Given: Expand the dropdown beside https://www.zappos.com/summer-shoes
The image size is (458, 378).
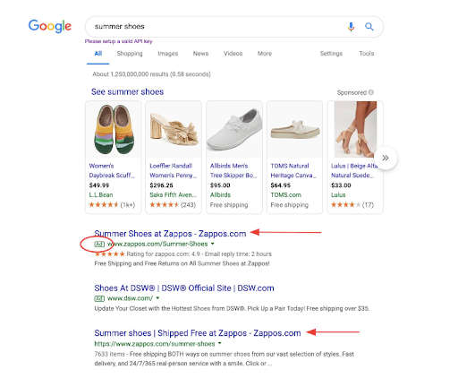Looking at the screenshot, I should point(220,343).
